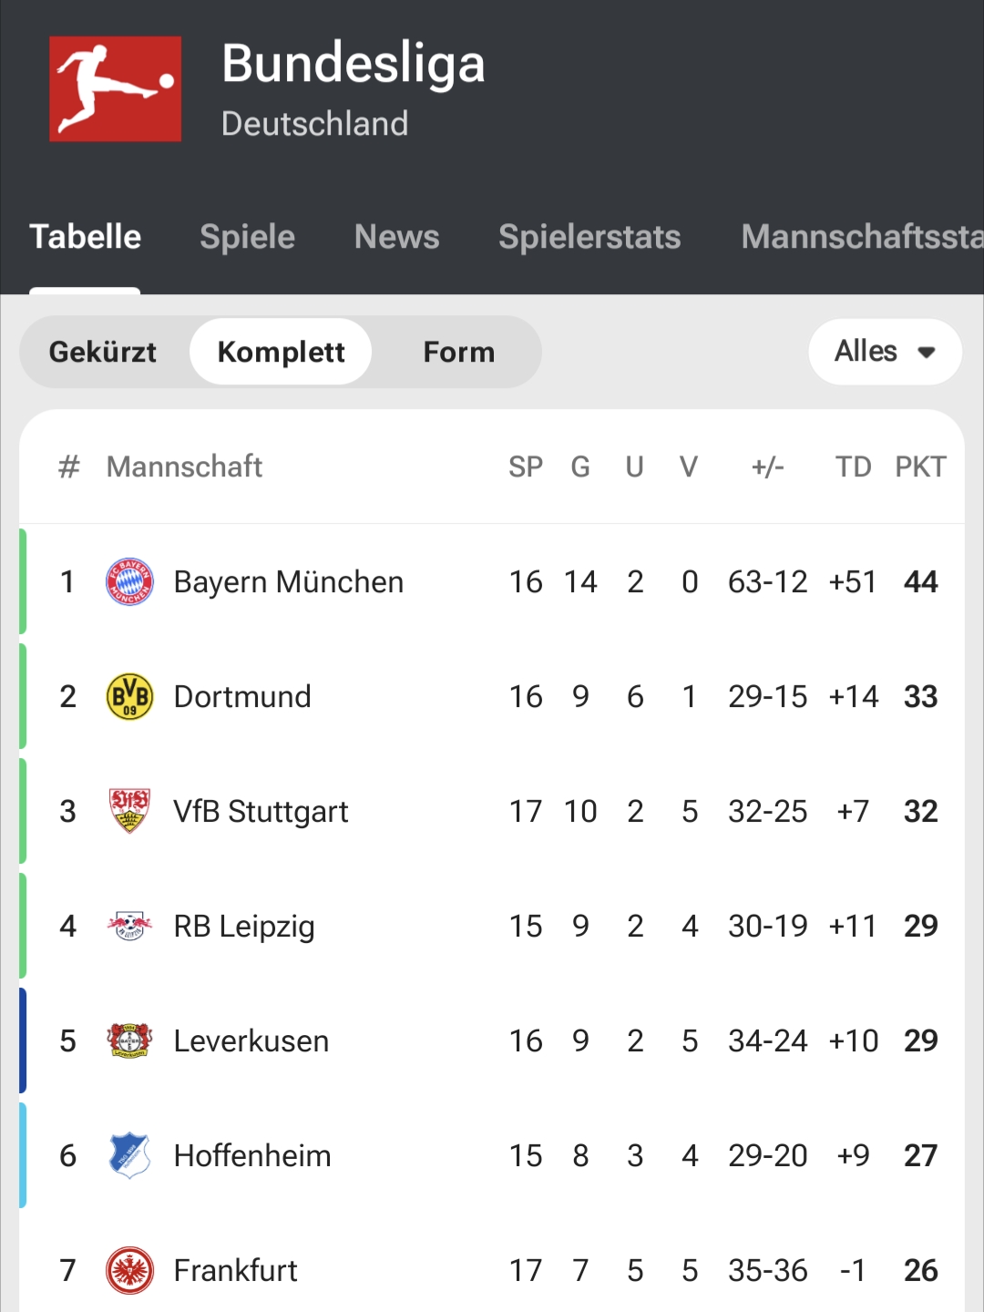This screenshot has width=984, height=1312.
Task: Tap the Frankfurt eagle crest
Action: pyautogui.click(x=129, y=1270)
